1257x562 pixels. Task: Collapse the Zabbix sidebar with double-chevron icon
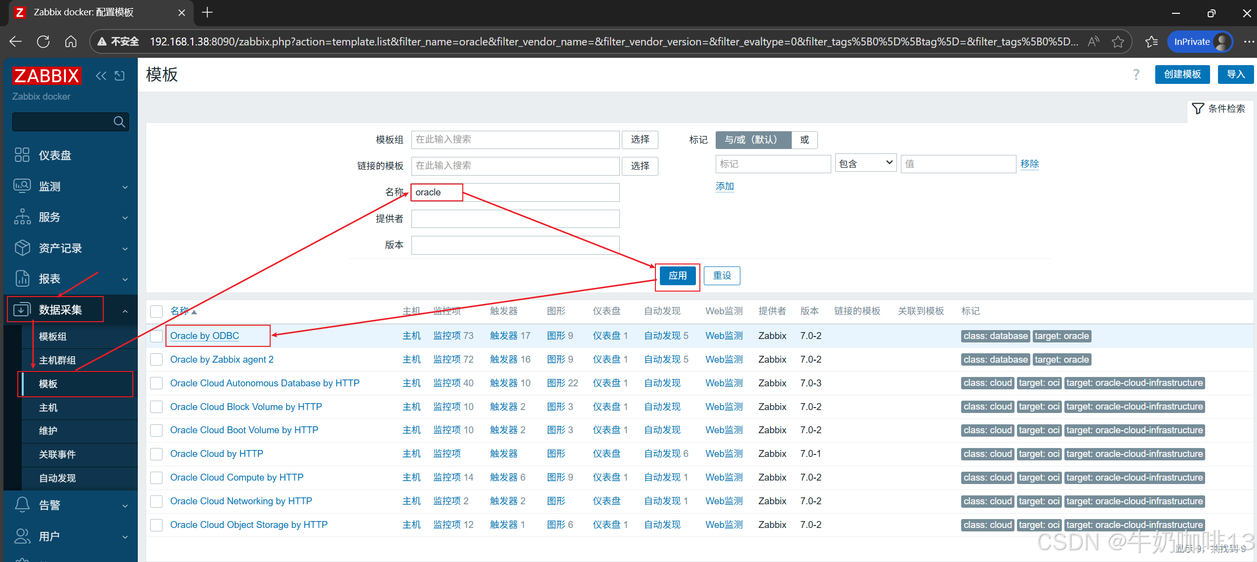(x=101, y=75)
